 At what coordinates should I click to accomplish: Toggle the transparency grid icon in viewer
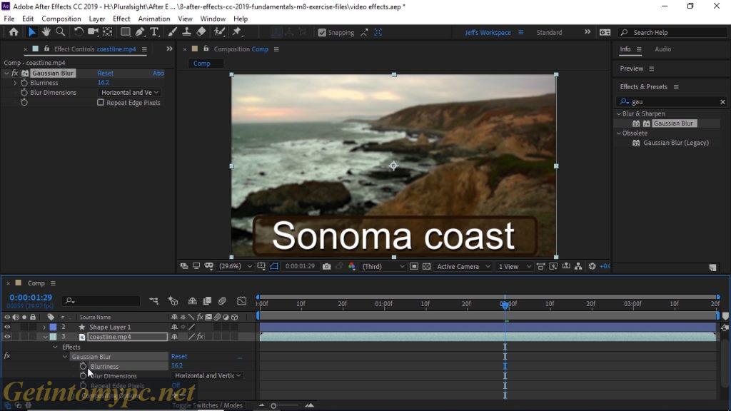tap(427, 267)
